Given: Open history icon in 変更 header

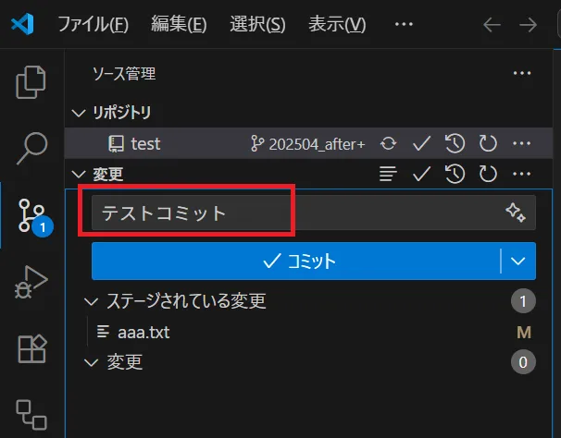Looking at the screenshot, I should (455, 174).
